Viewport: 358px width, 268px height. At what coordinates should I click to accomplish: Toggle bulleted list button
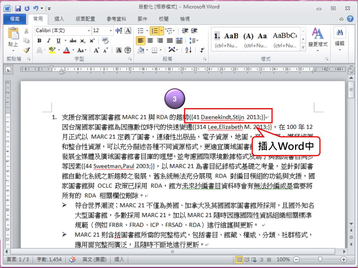(x=141, y=31)
